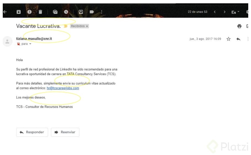
Task: Delete the email with trash icon
Action: coord(40,12)
